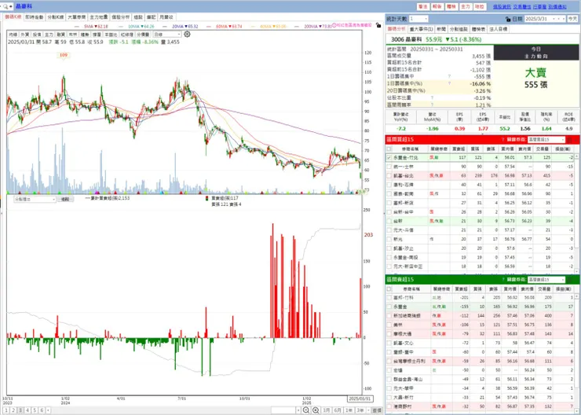Image resolution: width=581 pixels, height=415 pixels.
Task: Switch to the 體檢表 tab
Action: [x=478, y=29]
